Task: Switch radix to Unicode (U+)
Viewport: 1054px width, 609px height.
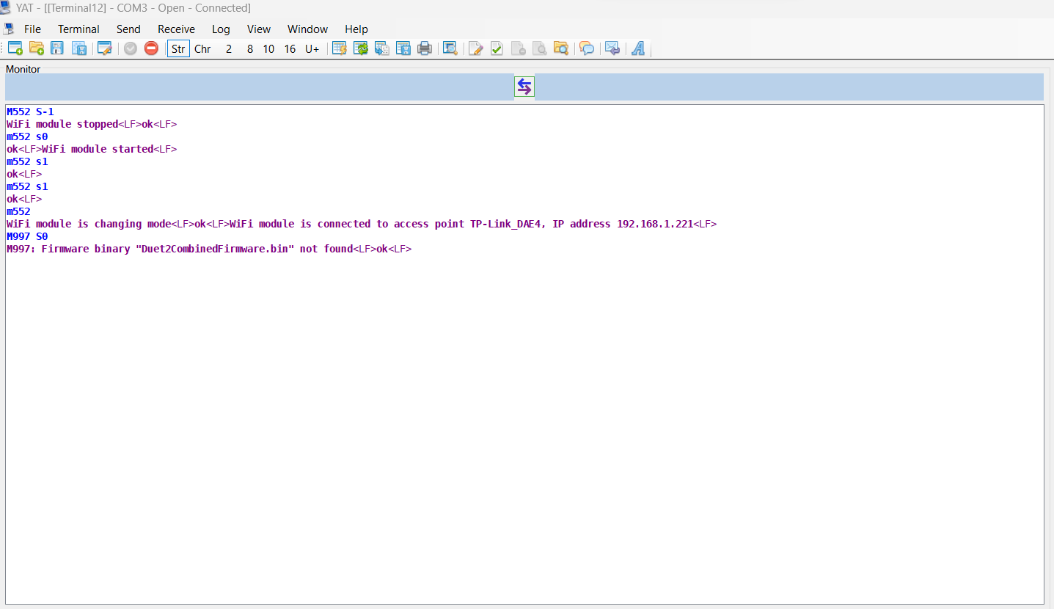Action: tap(312, 49)
